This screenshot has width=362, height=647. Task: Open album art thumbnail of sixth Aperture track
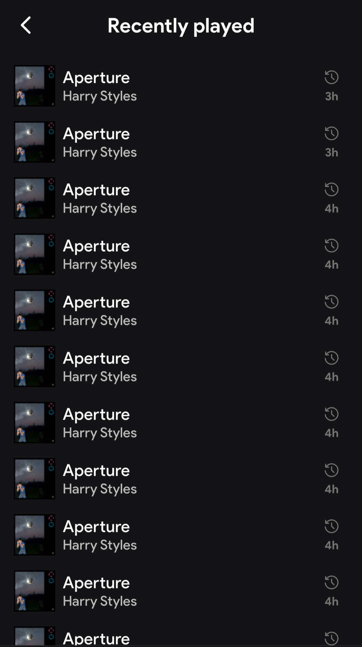pyautogui.click(x=34, y=367)
